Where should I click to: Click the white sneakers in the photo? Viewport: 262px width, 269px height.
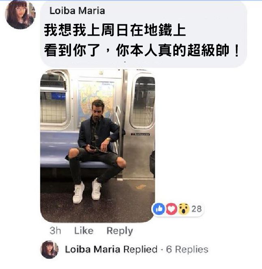[x=87, y=191]
